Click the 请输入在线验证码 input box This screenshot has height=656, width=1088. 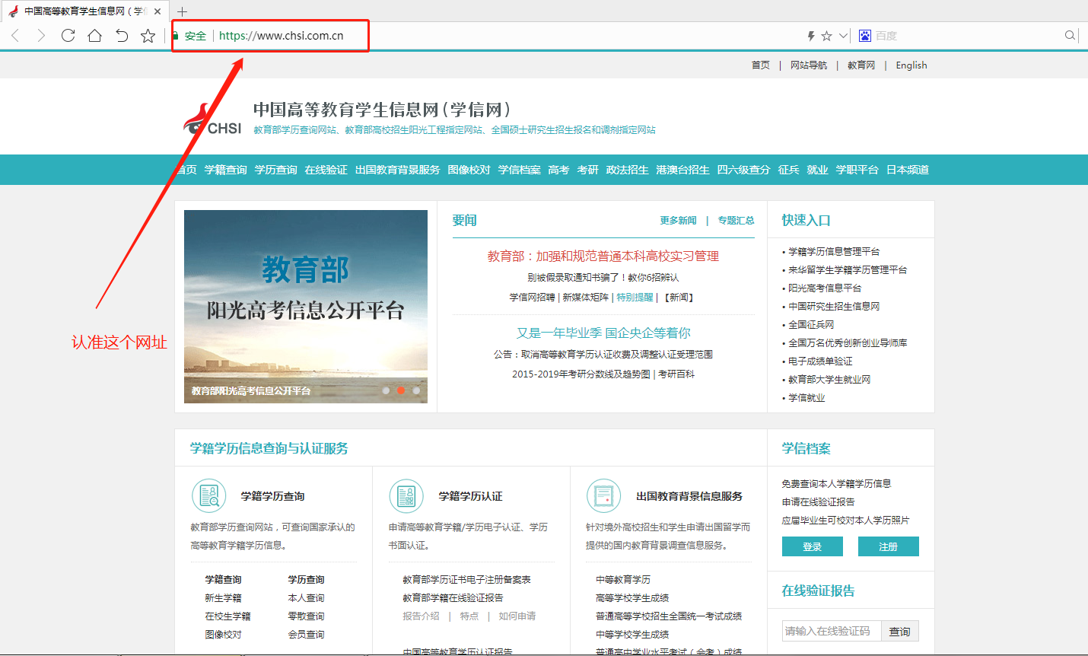[832, 631]
